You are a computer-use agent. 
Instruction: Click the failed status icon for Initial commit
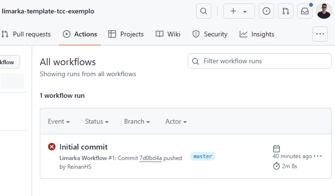pyautogui.click(x=52, y=147)
